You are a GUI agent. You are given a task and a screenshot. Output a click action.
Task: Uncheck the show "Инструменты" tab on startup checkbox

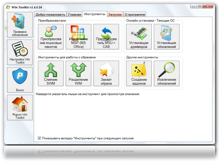coord(40,138)
